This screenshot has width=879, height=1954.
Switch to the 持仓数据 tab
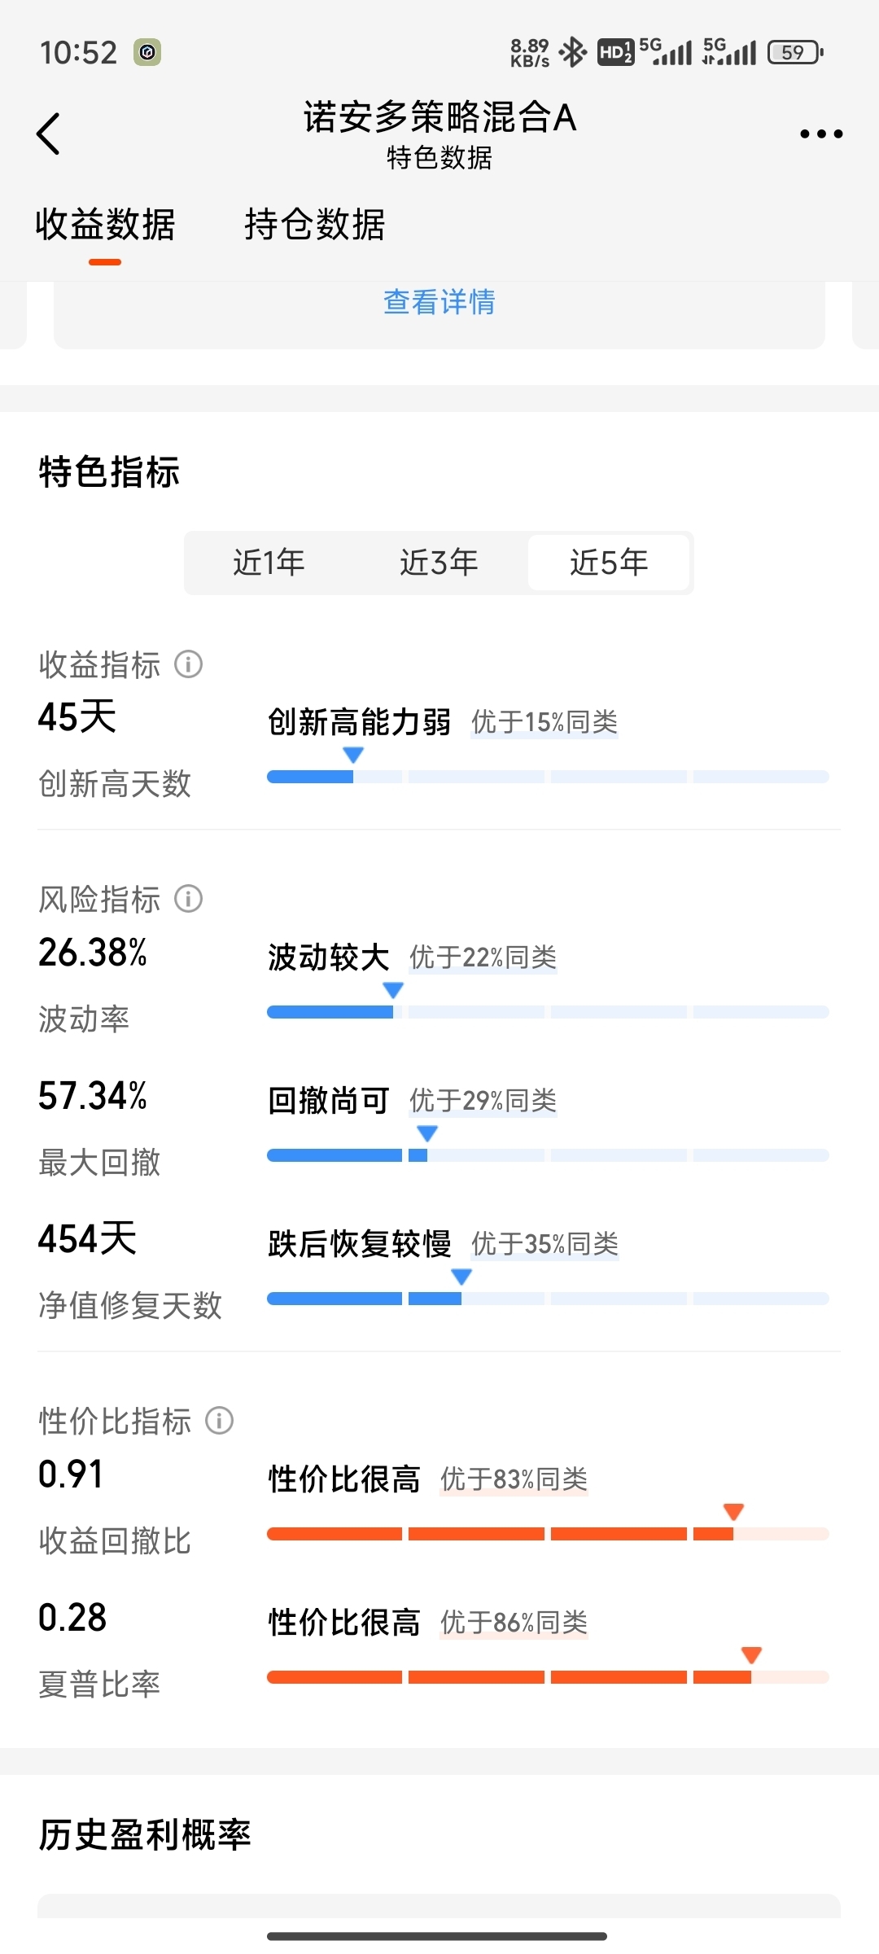pyautogui.click(x=315, y=225)
